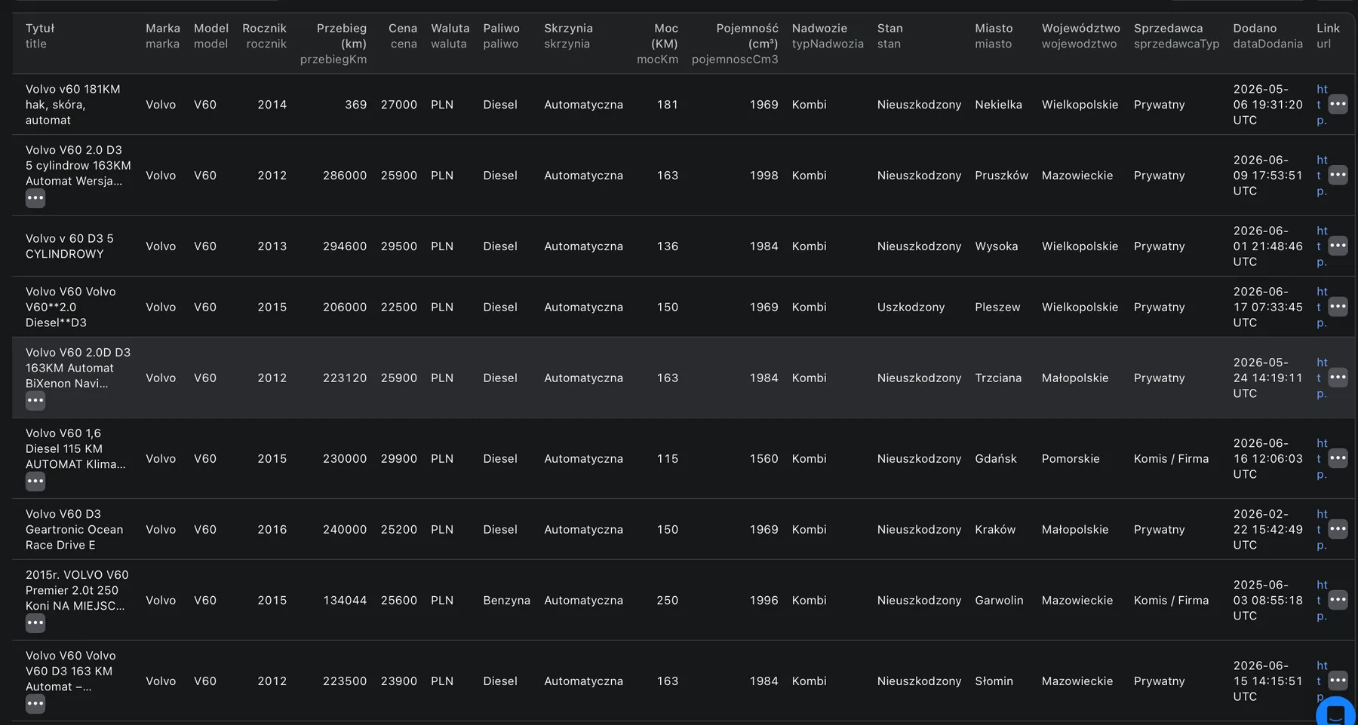Expand truncated title of 2015r. VOLVO V60 Premier row

point(35,623)
